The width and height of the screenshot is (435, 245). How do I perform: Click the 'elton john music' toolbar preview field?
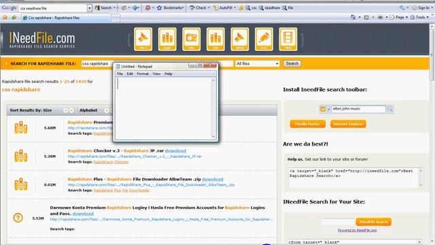point(358,109)
